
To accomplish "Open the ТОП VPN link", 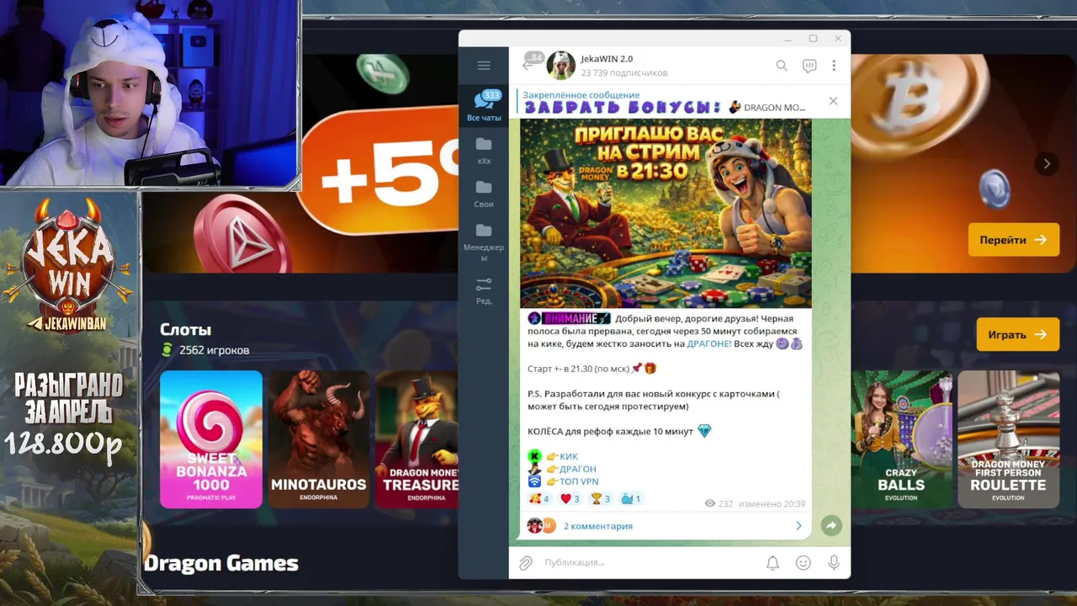I will point(579,481).
